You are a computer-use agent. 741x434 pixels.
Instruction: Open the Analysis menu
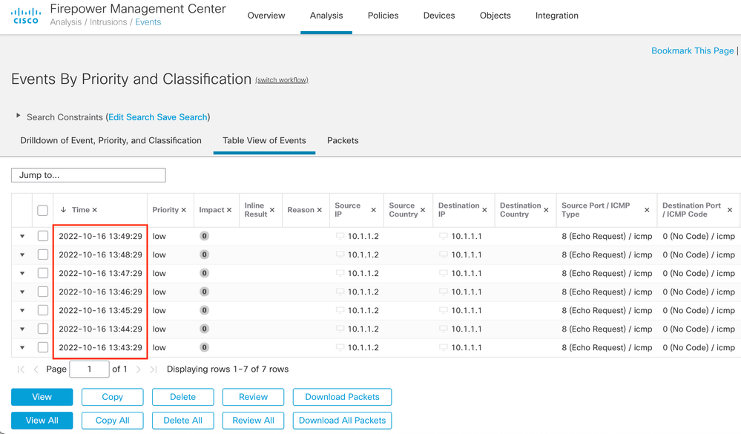coord(326,16)
